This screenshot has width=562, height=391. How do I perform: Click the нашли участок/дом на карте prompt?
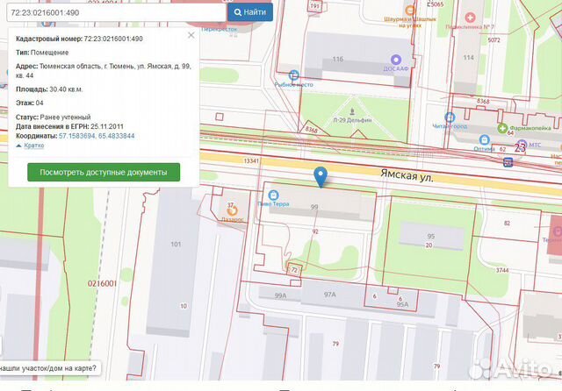(48, 368)
